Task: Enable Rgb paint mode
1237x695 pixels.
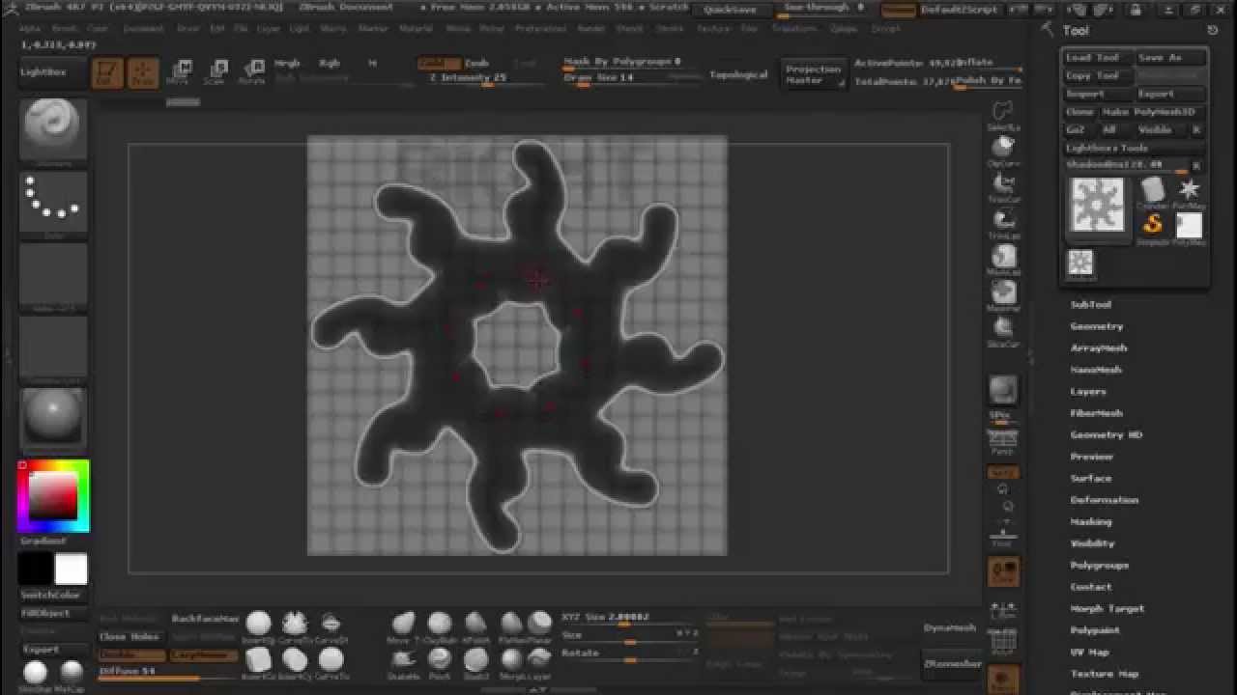Action: 330,63
